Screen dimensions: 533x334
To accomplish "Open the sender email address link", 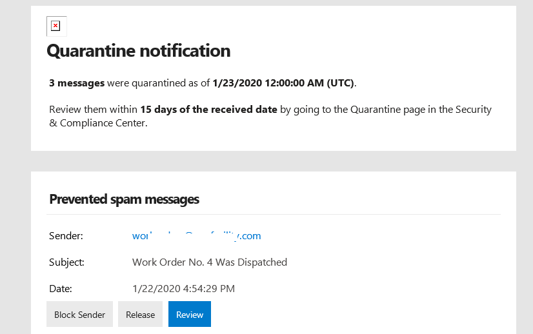I will (196, 236).
